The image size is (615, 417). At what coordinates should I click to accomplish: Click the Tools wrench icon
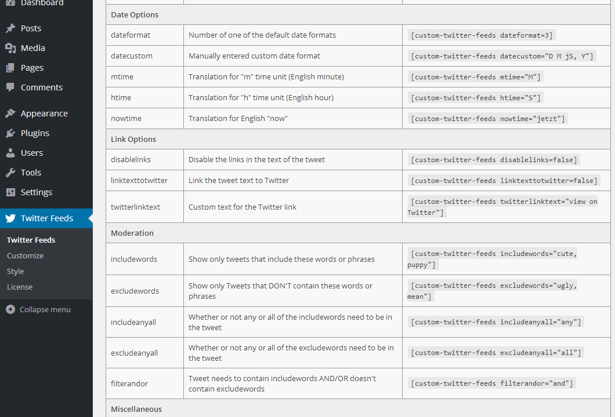[10, 173]
